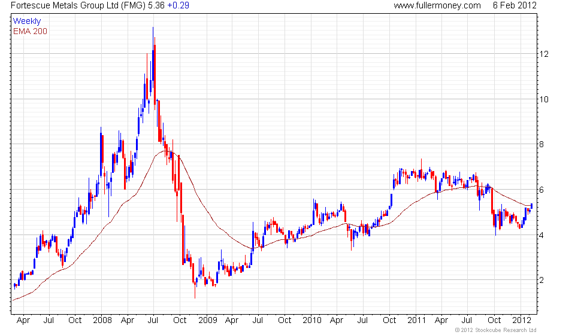
Task: Click the 2010 year label on time axis
Action: [312, 321]
